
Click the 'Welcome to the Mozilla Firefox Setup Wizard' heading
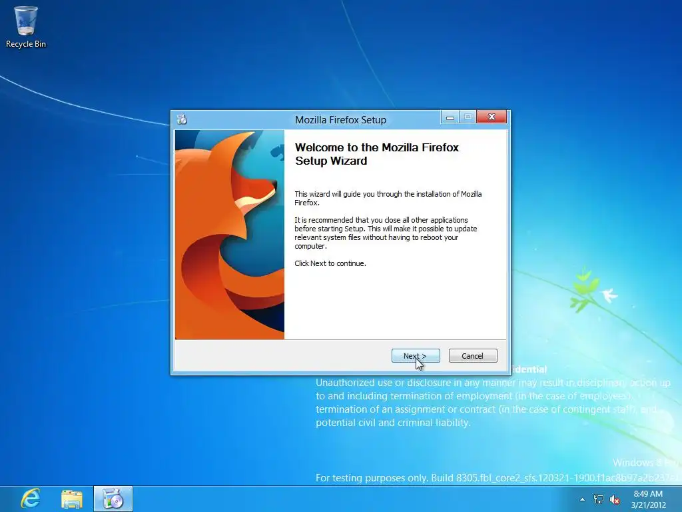pos(377,154)
